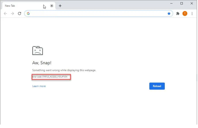Image resolution: width=198 pixels, height=128 pixels.
Task: Click the blue Reload button
Action: pos(157,86)
